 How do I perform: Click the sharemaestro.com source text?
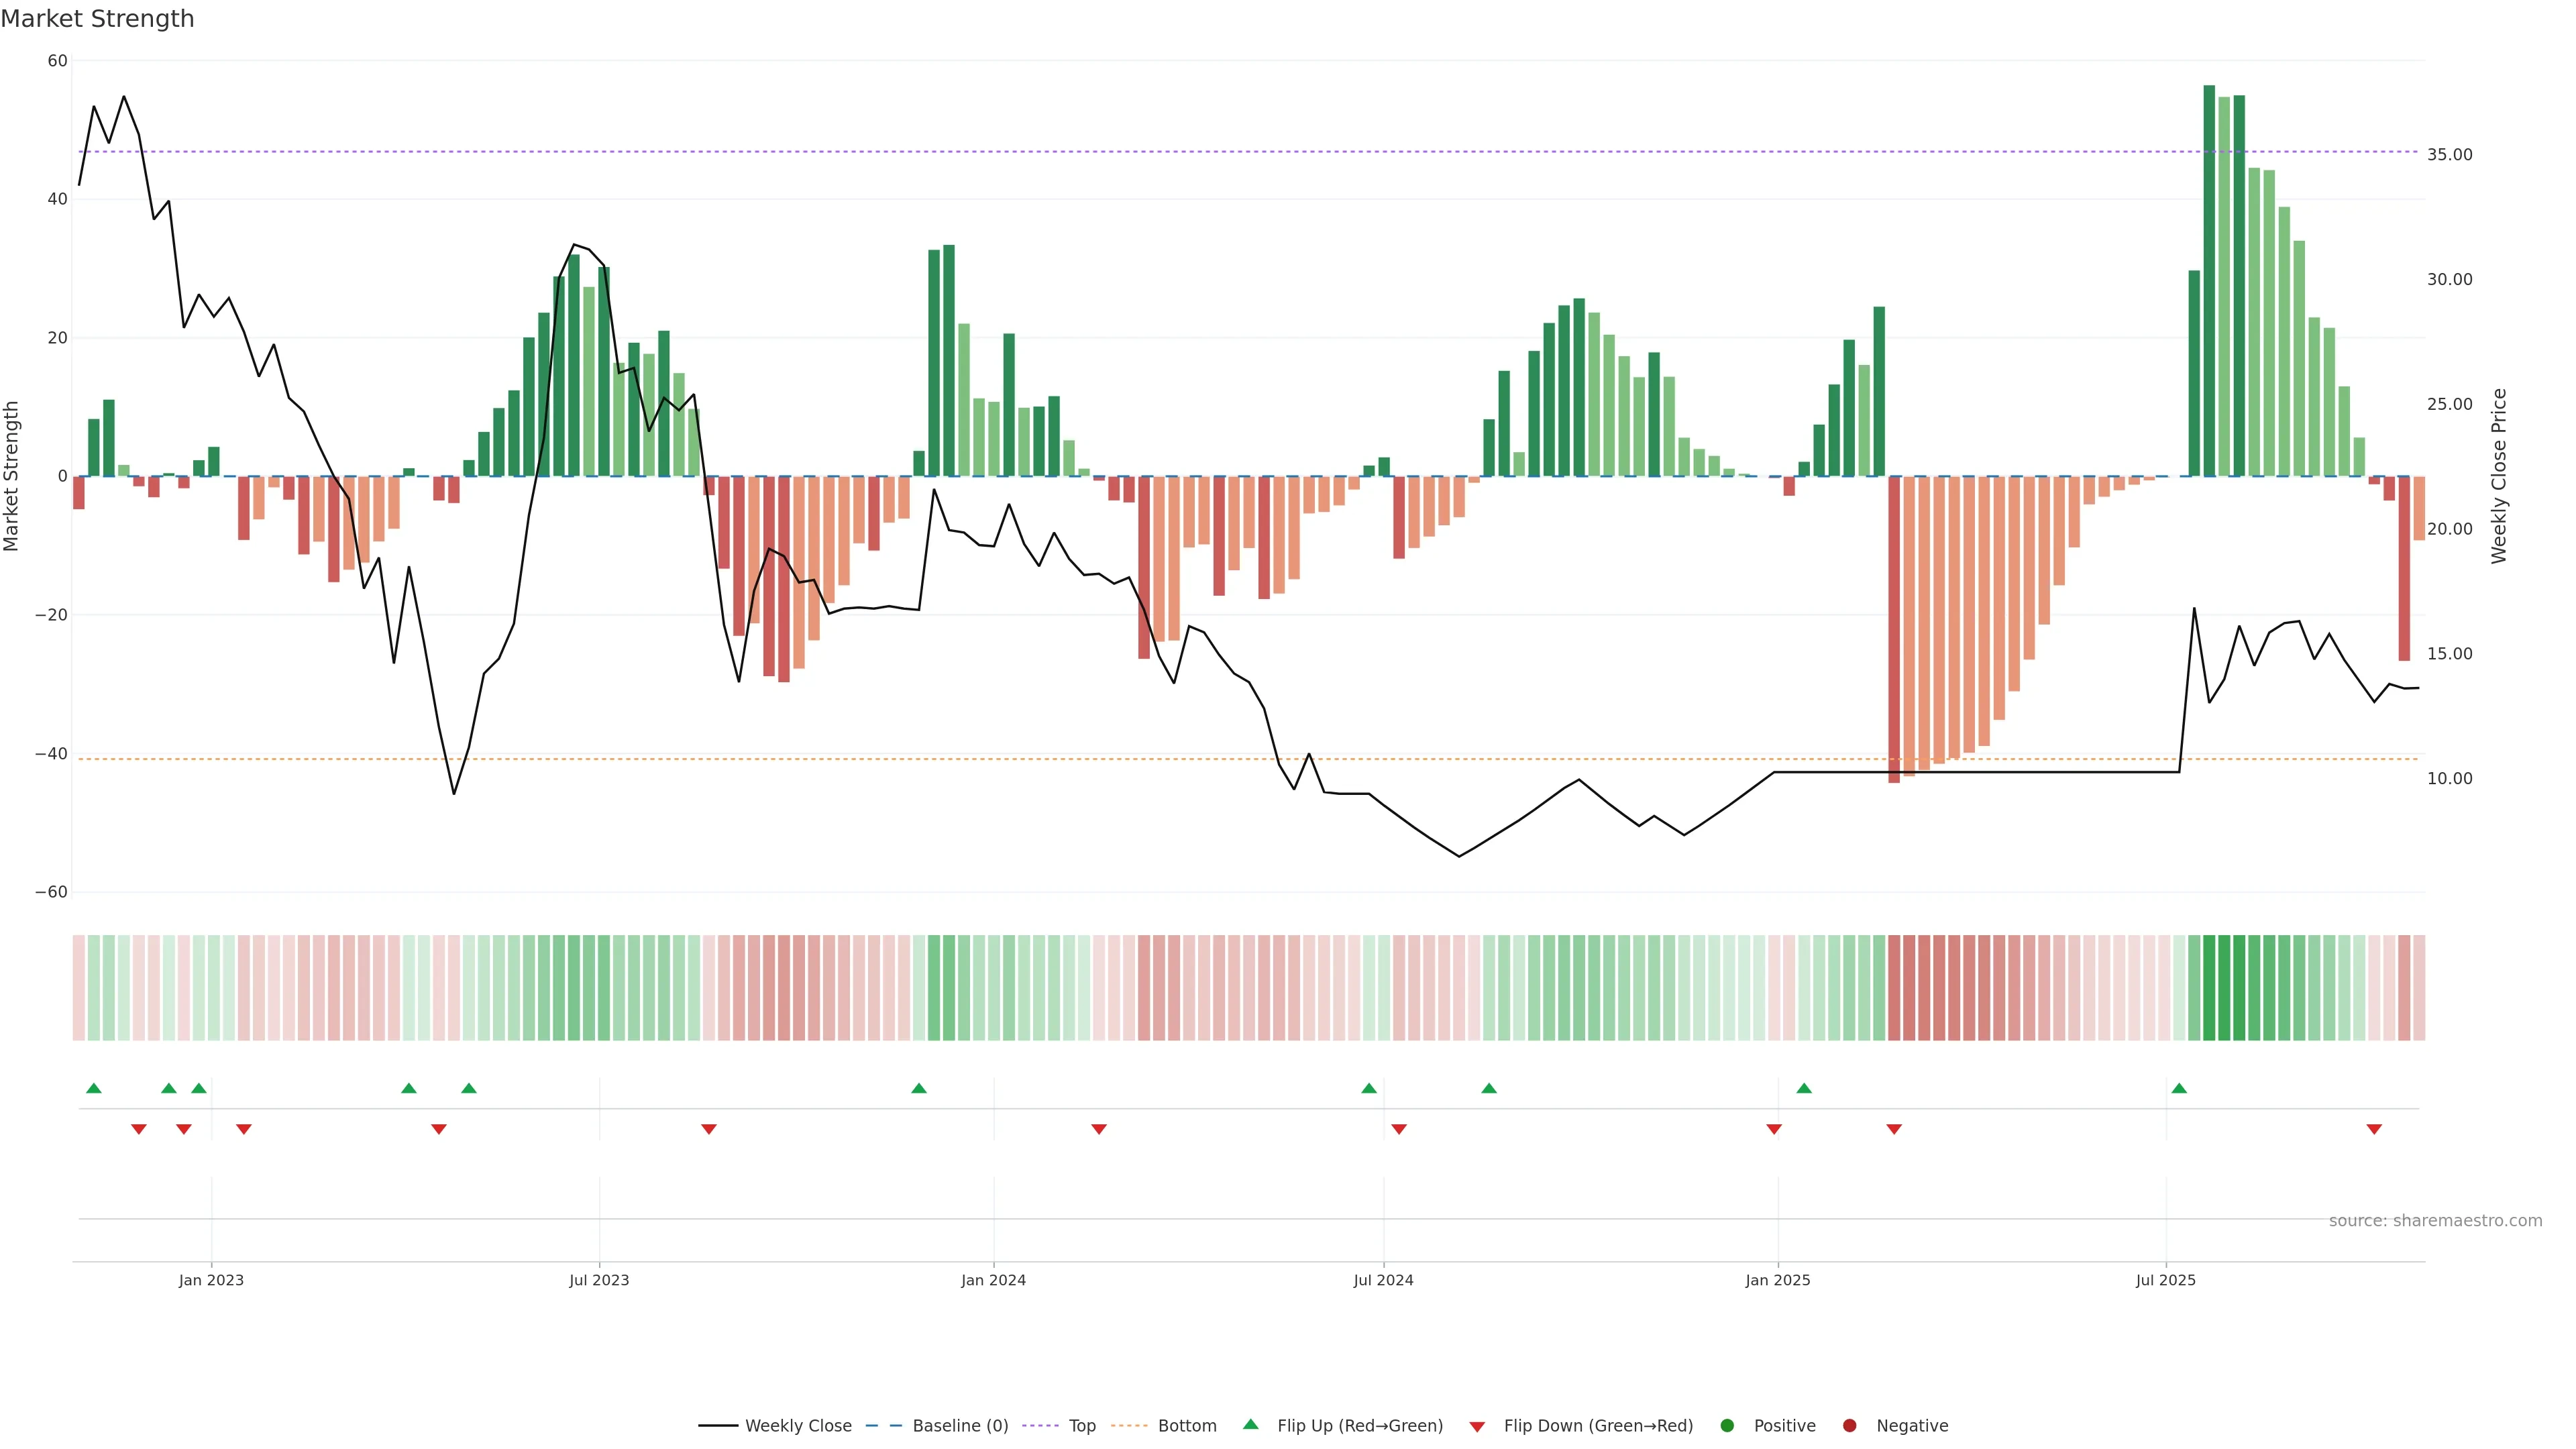[2435, 1220]
